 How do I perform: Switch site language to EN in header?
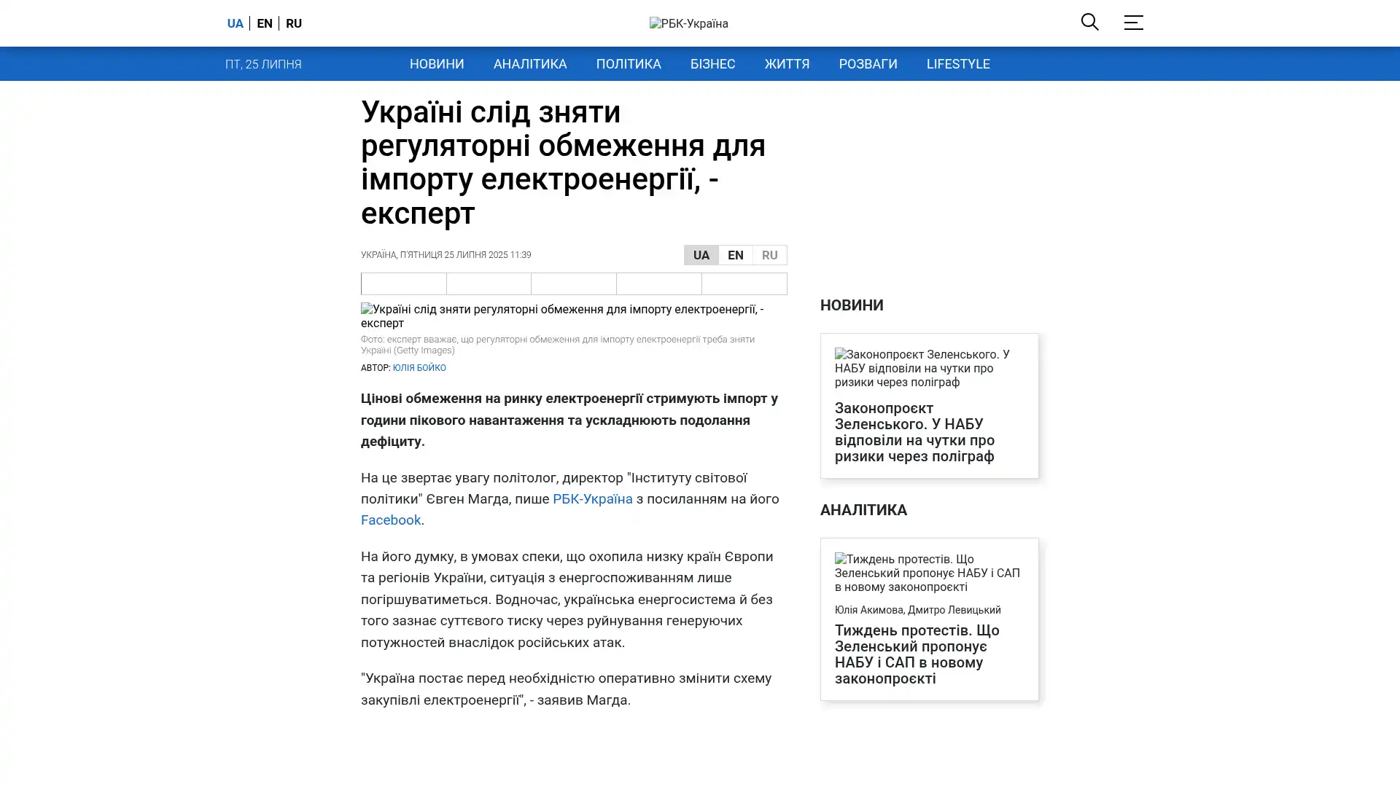point(265,23)
